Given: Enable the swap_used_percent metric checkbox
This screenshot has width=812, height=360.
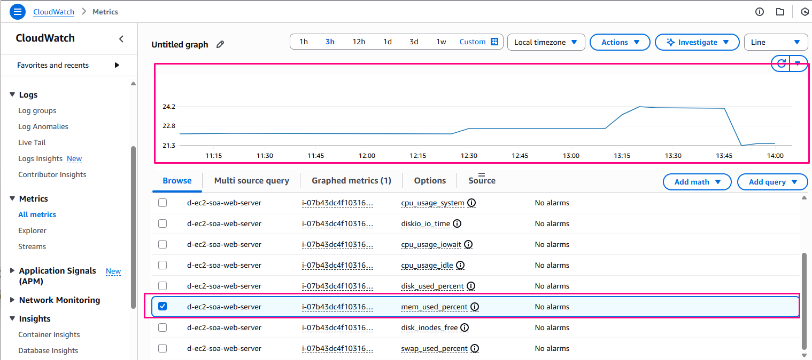Looking at the screenshot, I should 163,348.
